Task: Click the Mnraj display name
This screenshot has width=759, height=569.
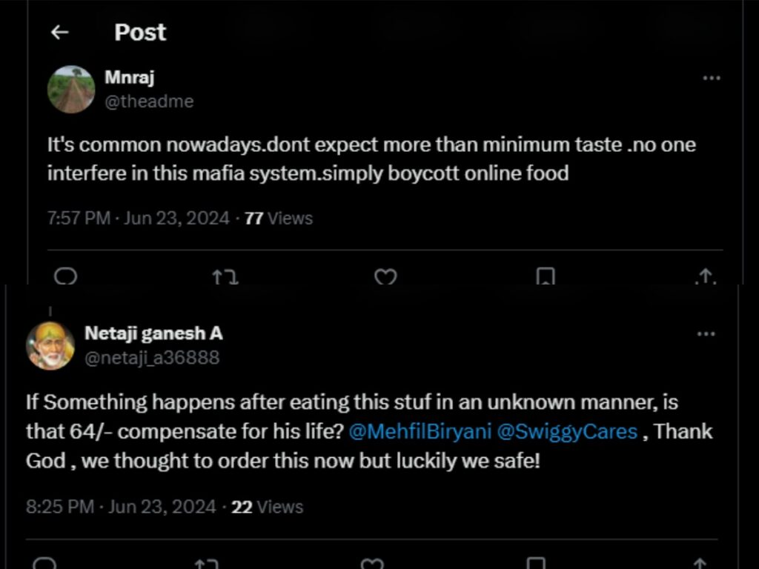Action: [x=130, y=77]
